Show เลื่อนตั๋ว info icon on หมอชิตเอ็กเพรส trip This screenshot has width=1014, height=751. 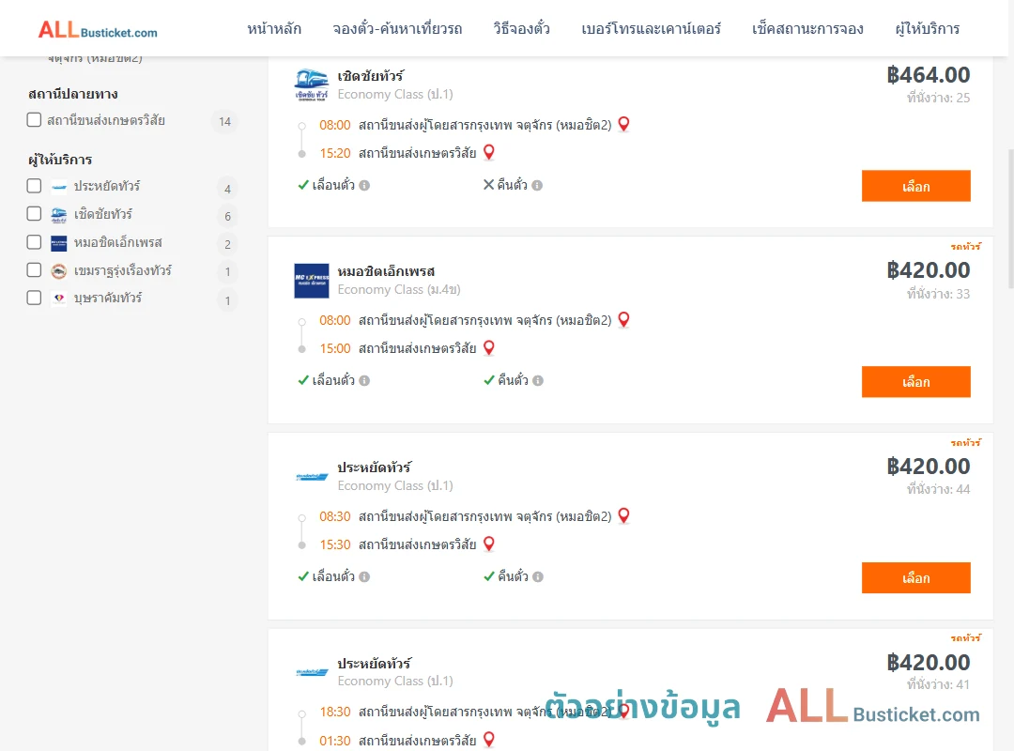[364, 381]
